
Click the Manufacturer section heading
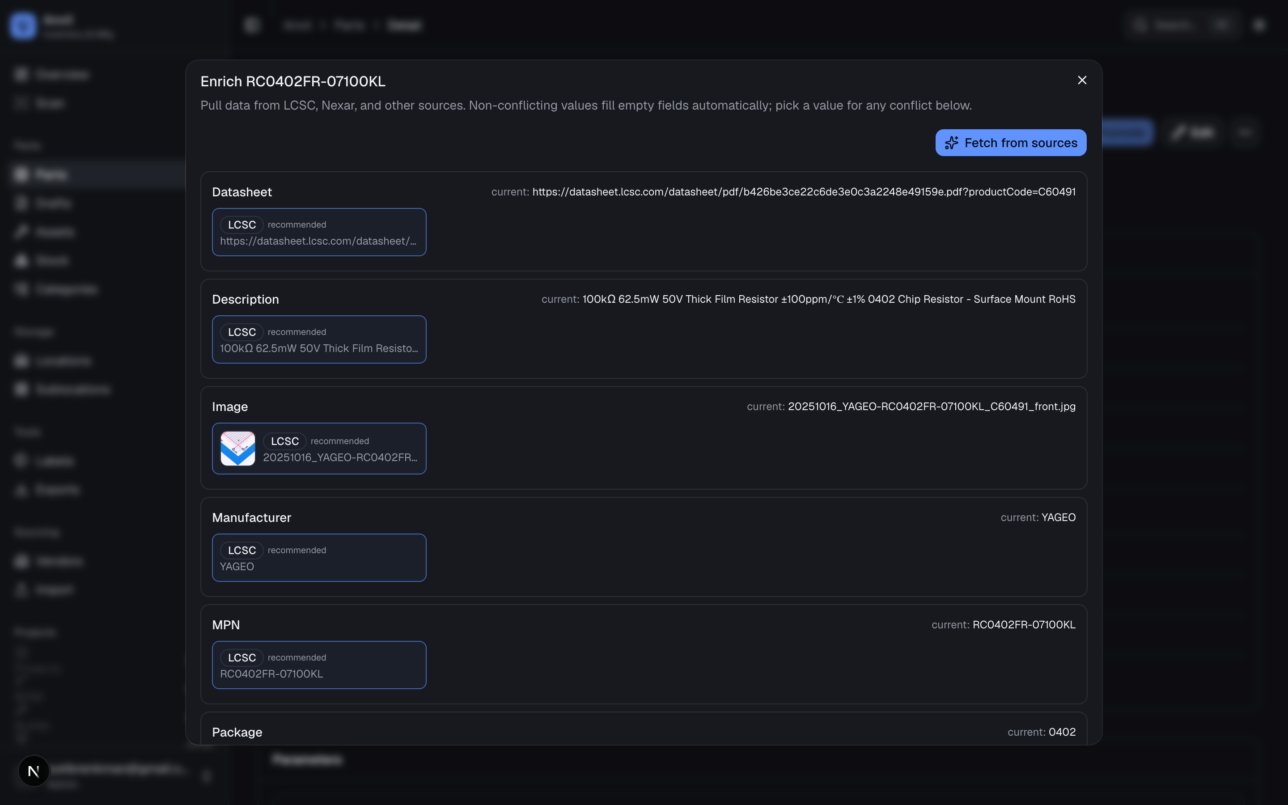point(251,517)
